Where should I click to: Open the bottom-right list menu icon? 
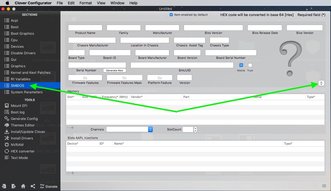324,186
